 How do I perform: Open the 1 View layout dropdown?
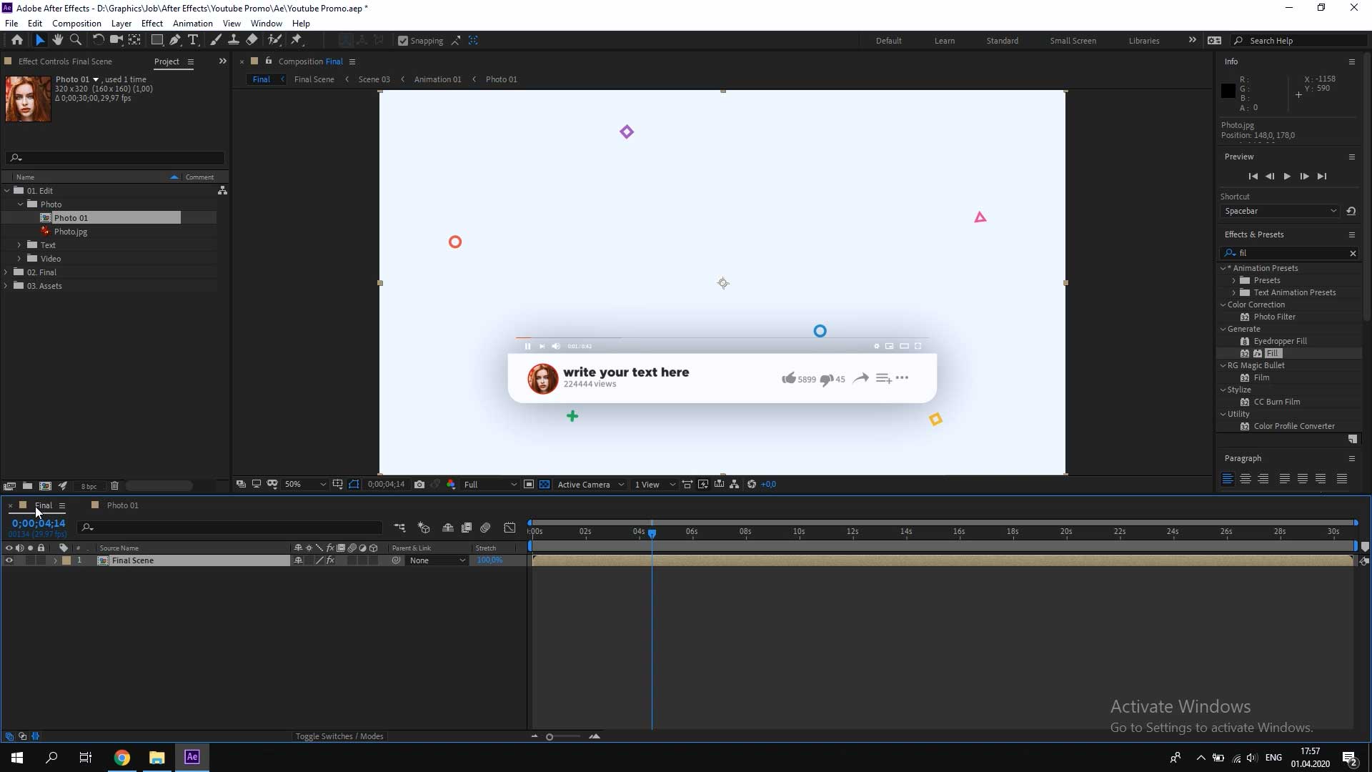pos(655,485)
